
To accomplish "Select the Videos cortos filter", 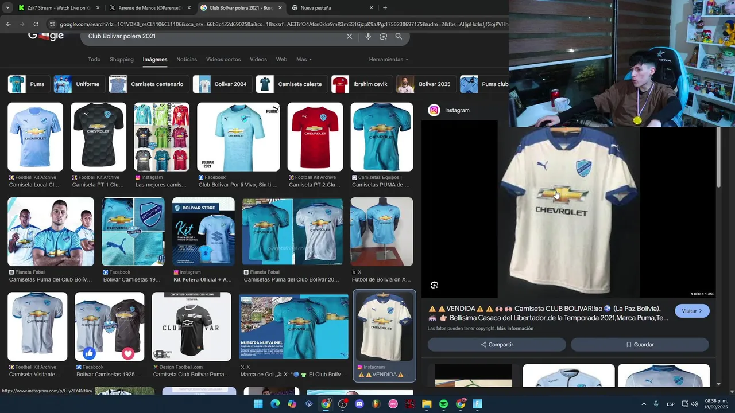I will pyautogui.click(x=223, y=59).
